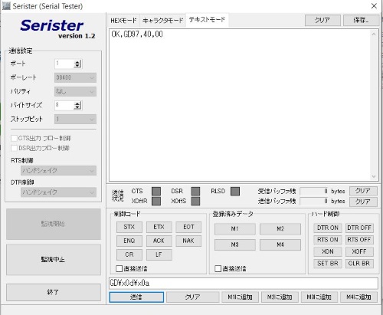
Task: Click the XOffR status indicator
Action: (x=156, y=201)
